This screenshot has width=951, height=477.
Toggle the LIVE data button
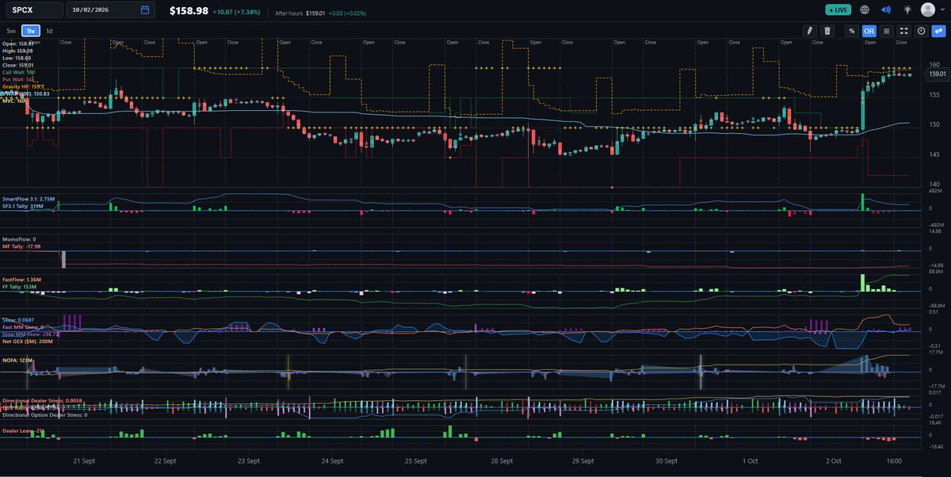[x=838, y=10]
